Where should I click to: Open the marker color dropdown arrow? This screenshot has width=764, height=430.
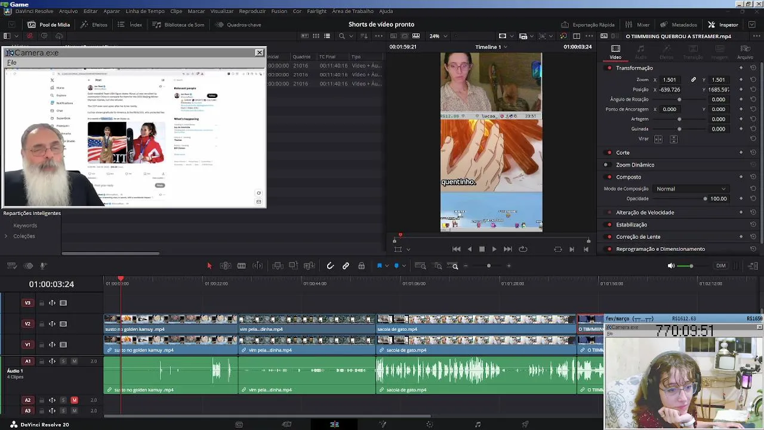[404, 266]
